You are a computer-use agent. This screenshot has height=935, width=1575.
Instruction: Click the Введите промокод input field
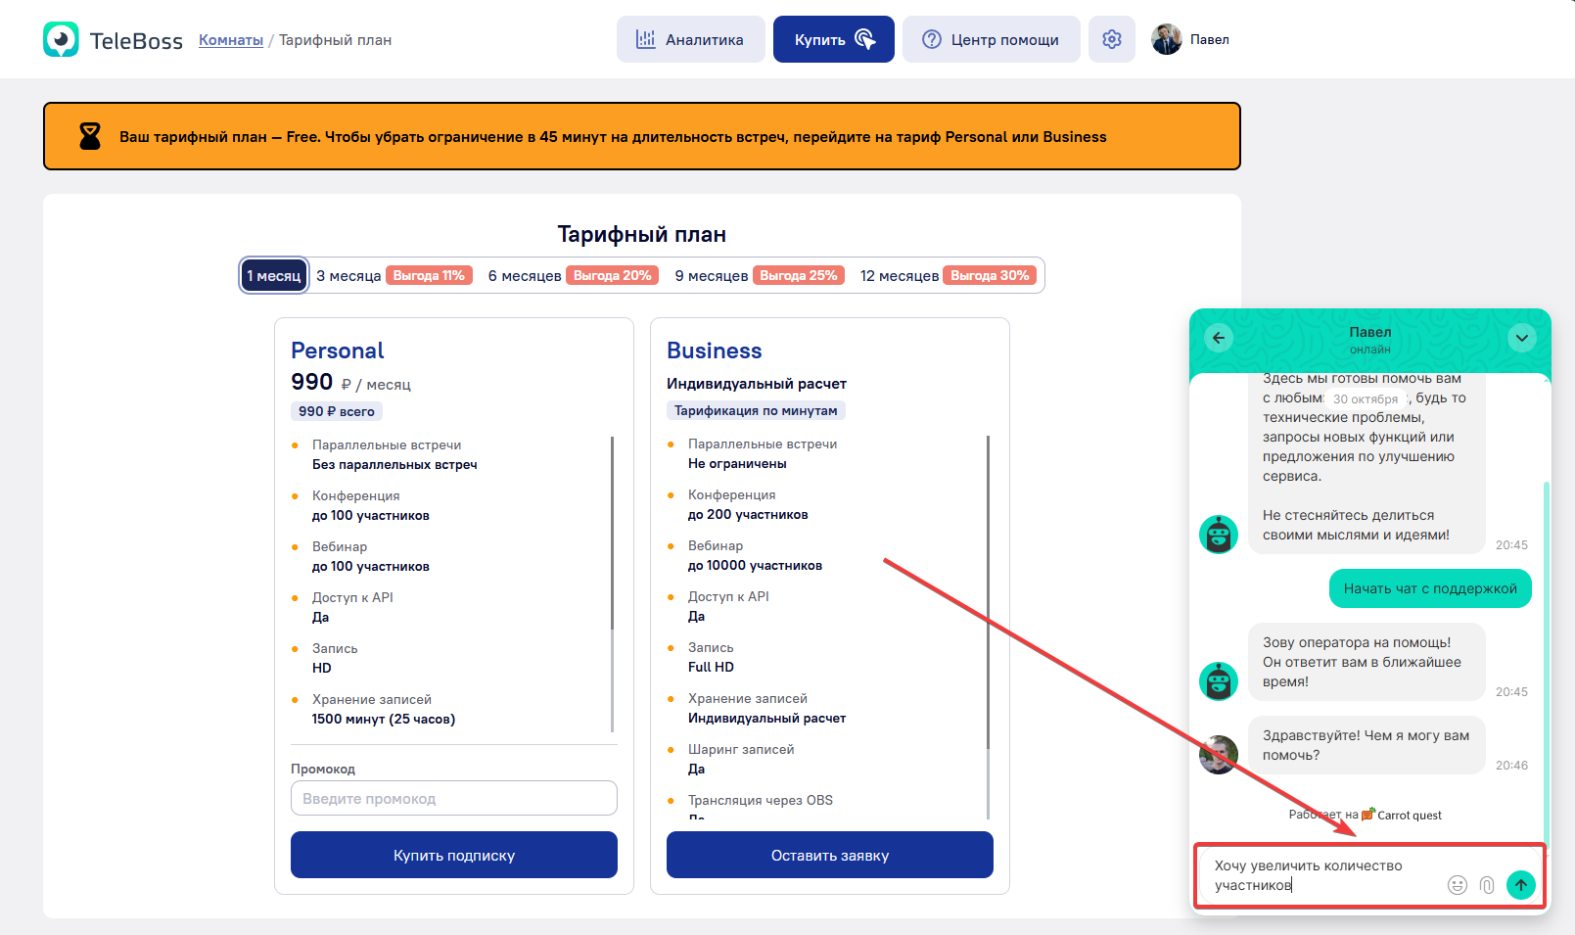point(453,798)
